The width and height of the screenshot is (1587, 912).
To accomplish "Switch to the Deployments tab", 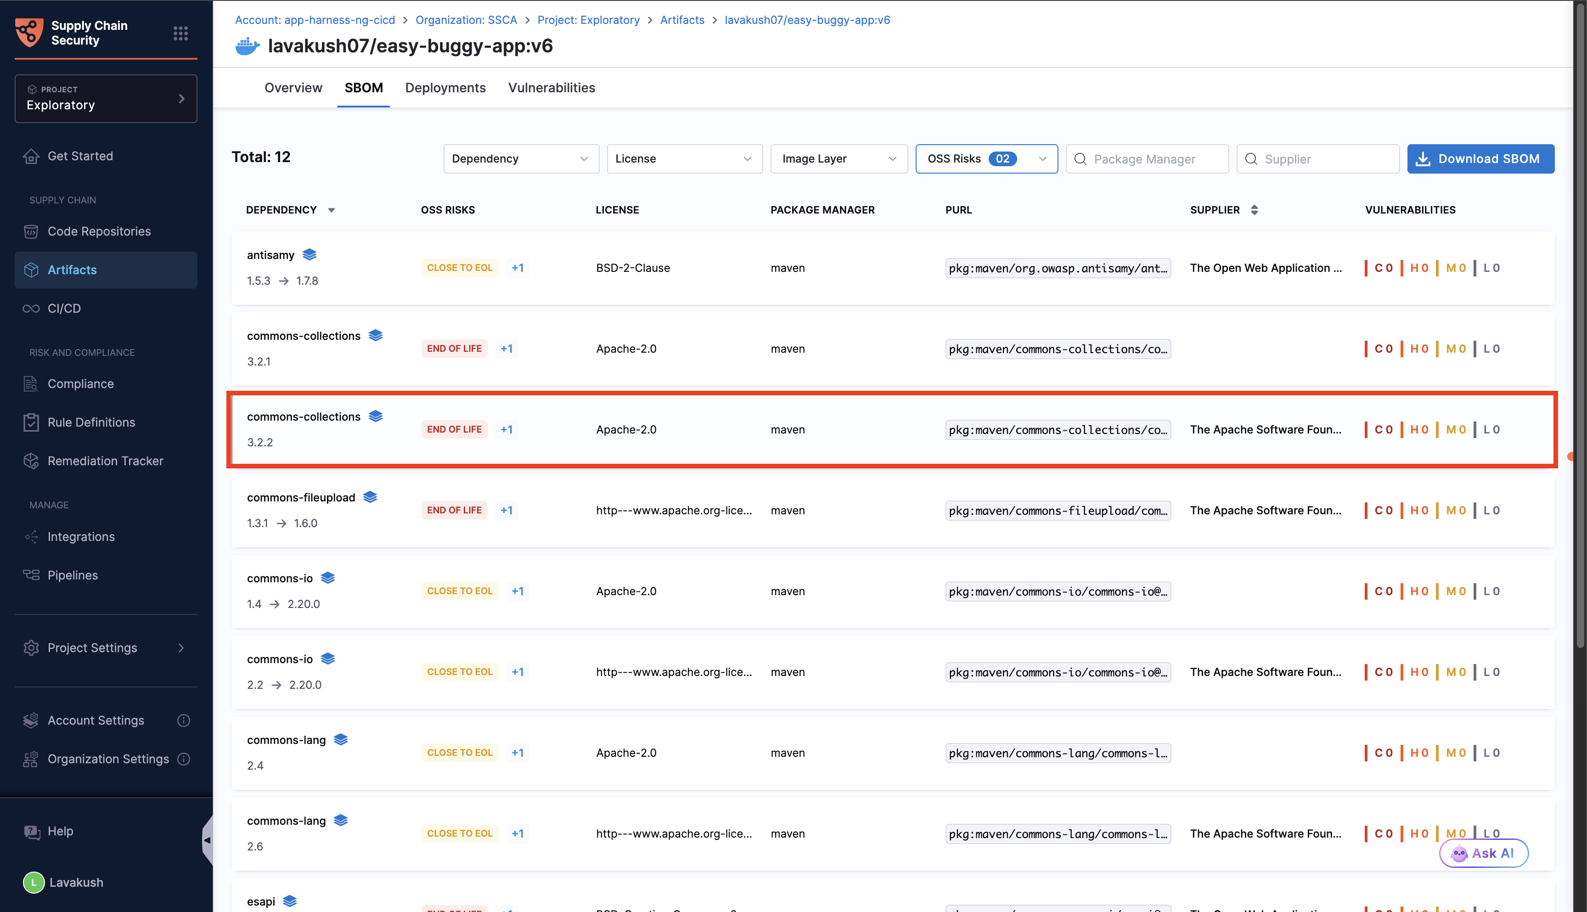I will tap(445, 88).
